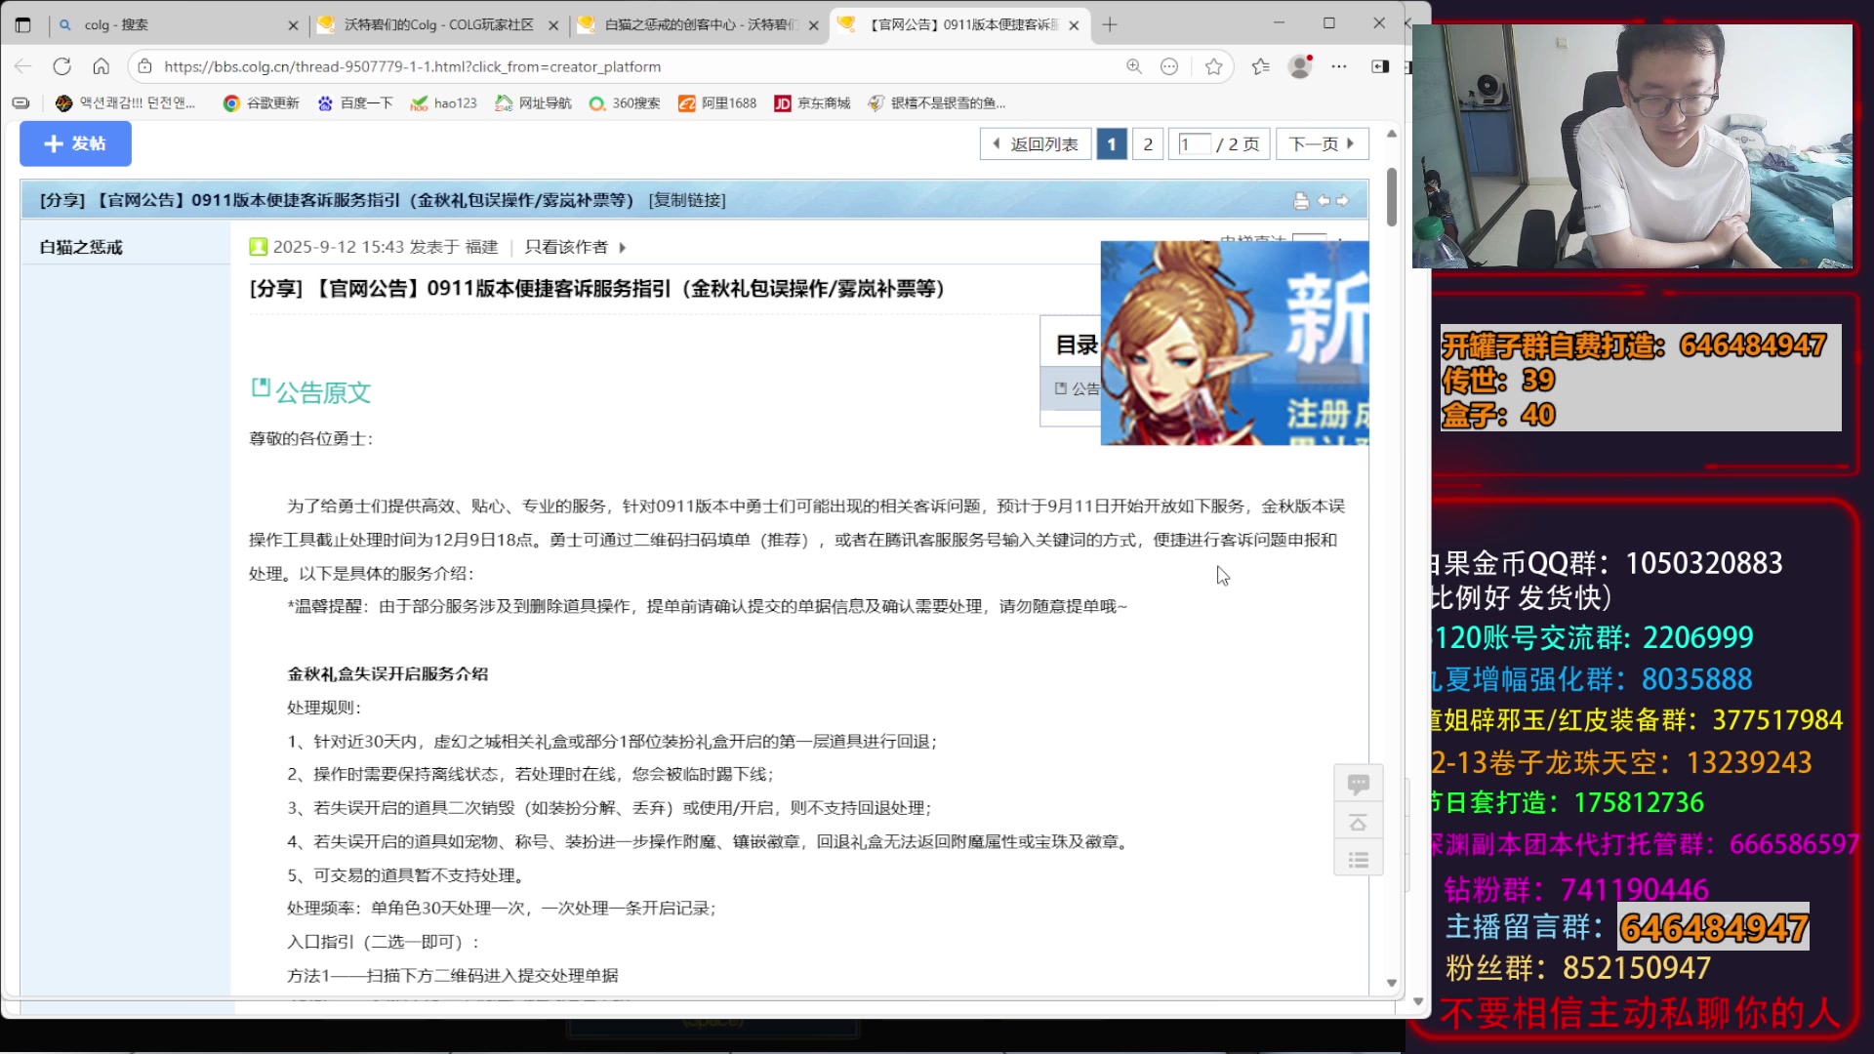
Task: Switch to the 'colg - 搜索' tab
Action: [x=174, y=25]
